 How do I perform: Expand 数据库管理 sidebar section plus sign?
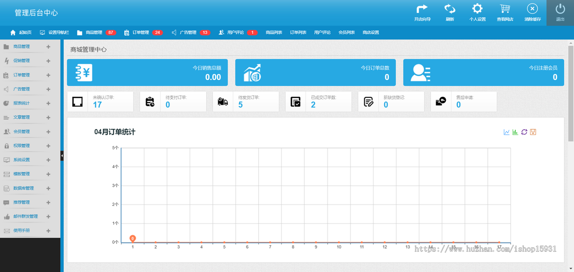pyautogui.click(x=48, y=188)
